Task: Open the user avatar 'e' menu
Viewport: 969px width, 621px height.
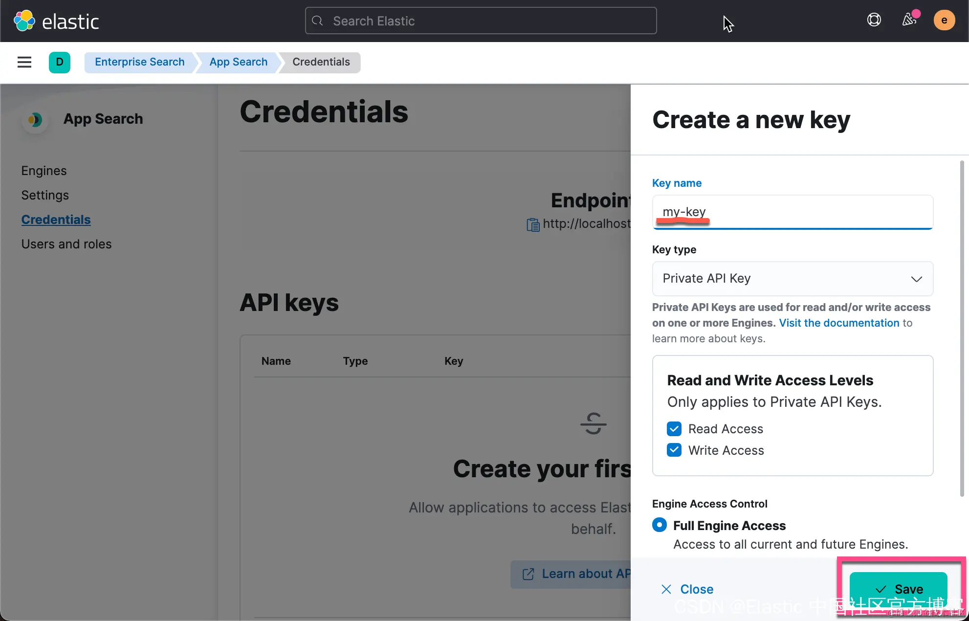Action: [x=944, y=20]
